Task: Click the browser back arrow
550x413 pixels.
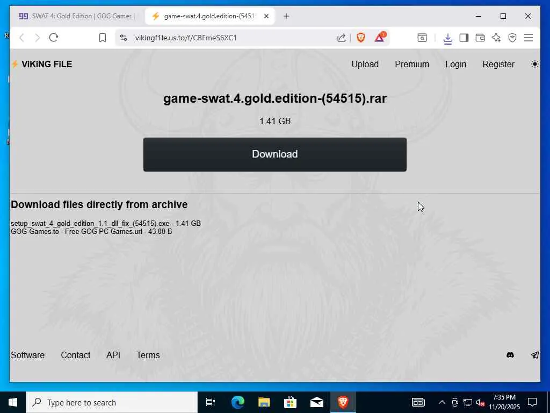Action: [x=21, y=38]
